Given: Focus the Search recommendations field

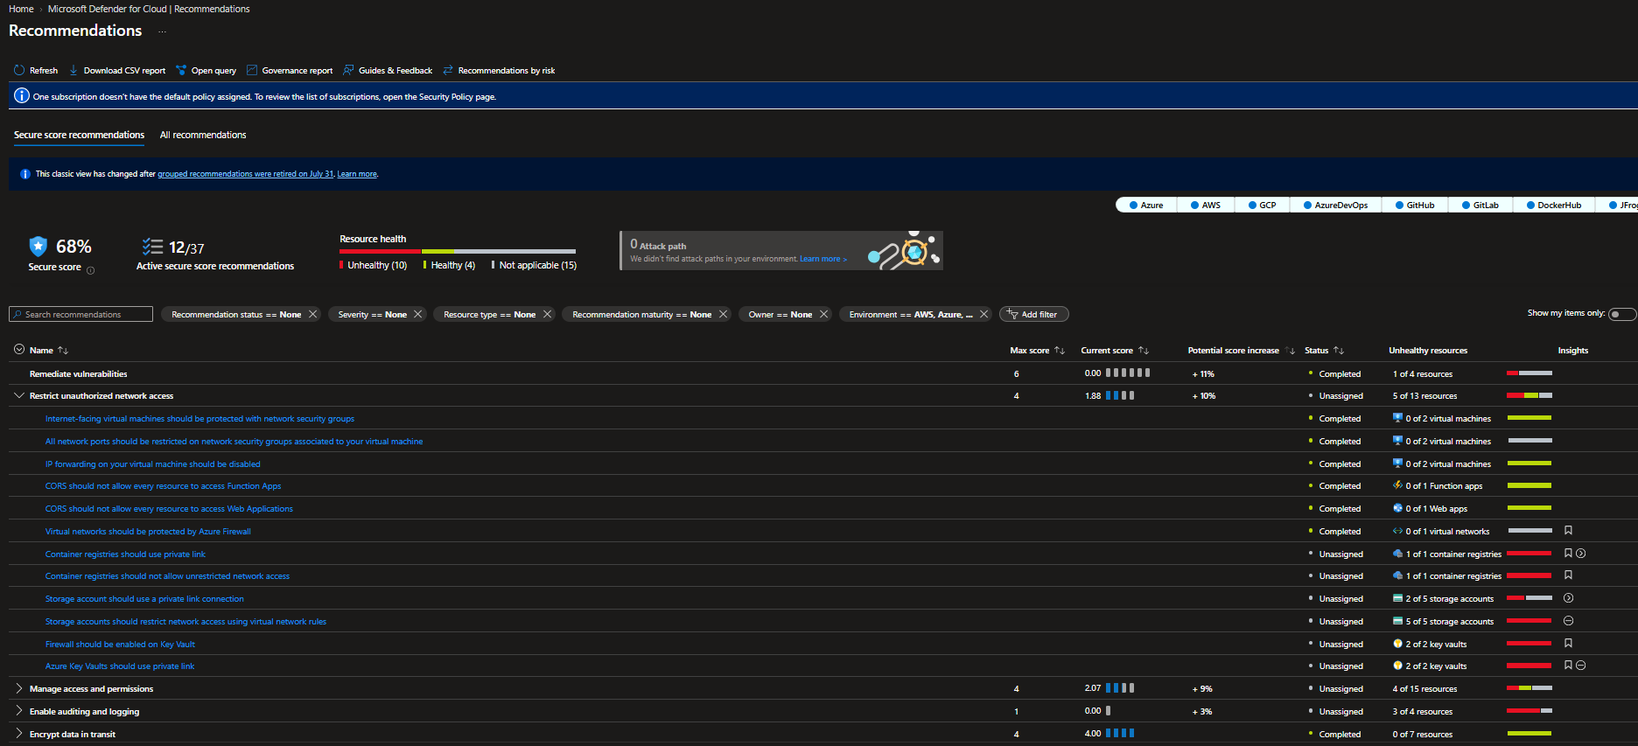Looking at the screenshot, I should (80, 314).
